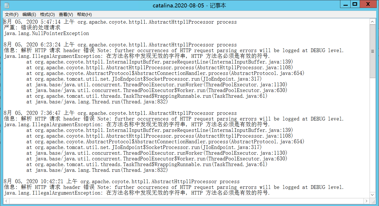
Task: Click the horizontal scrollbar right arrow
Action: pyautogui.click(x=366, y=201)
